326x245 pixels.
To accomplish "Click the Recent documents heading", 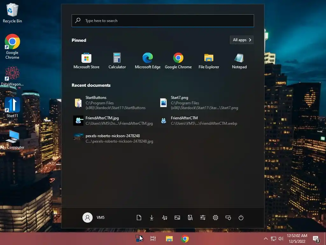I will click(x=91, y=85).
